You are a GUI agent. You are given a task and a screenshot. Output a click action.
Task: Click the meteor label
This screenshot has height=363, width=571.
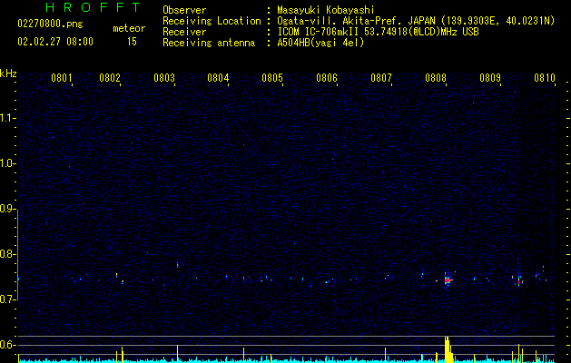tap(129, 28)
